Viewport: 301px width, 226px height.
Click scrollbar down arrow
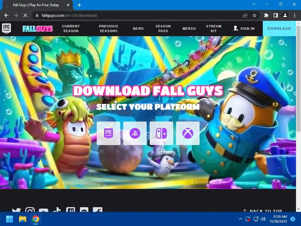[x=299, y=209]
